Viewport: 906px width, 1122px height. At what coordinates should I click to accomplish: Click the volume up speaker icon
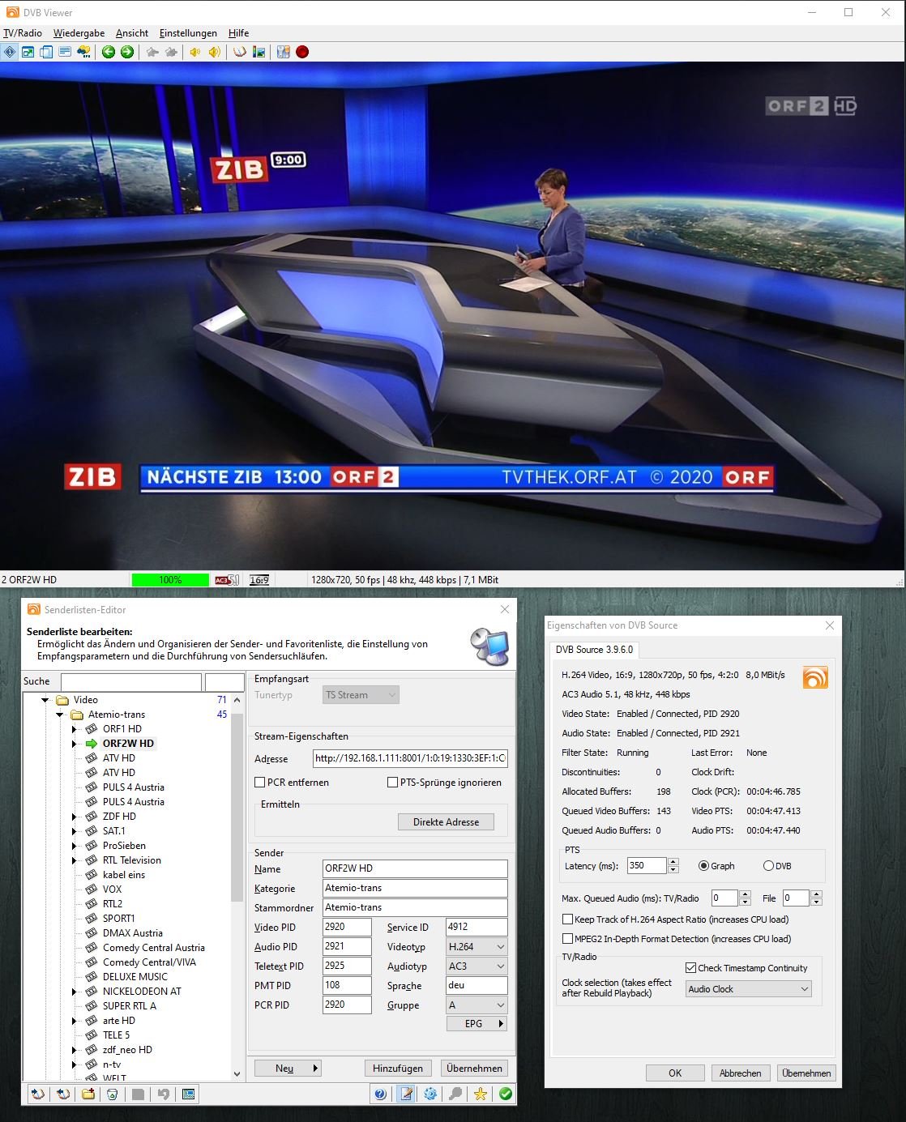point(214,52)
